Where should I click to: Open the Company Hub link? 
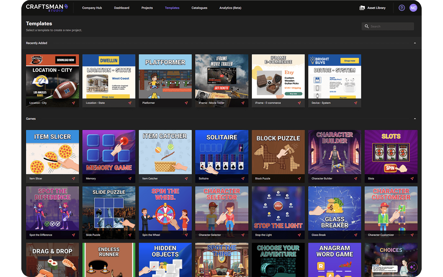[92, 8]
